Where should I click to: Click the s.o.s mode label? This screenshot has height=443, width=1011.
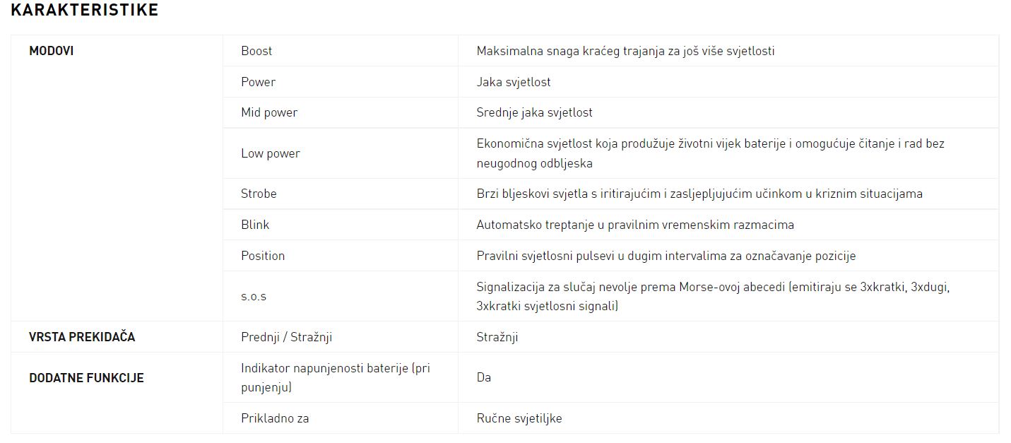click(254, 297)
